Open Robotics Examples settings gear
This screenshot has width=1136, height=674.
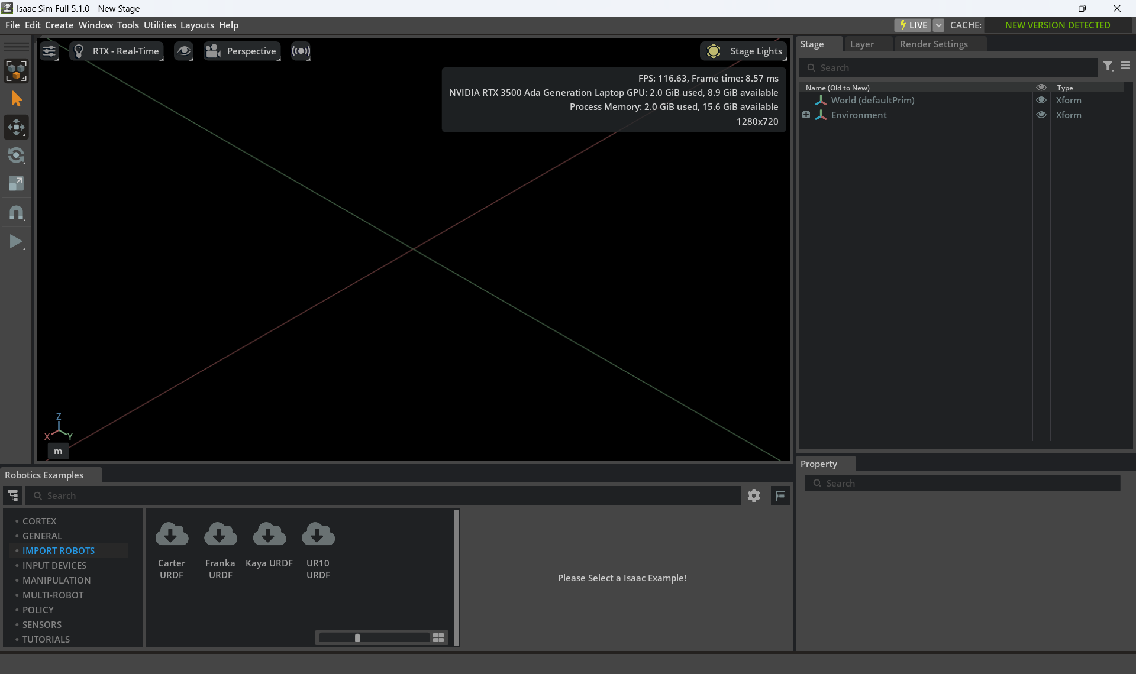(754, 495)
